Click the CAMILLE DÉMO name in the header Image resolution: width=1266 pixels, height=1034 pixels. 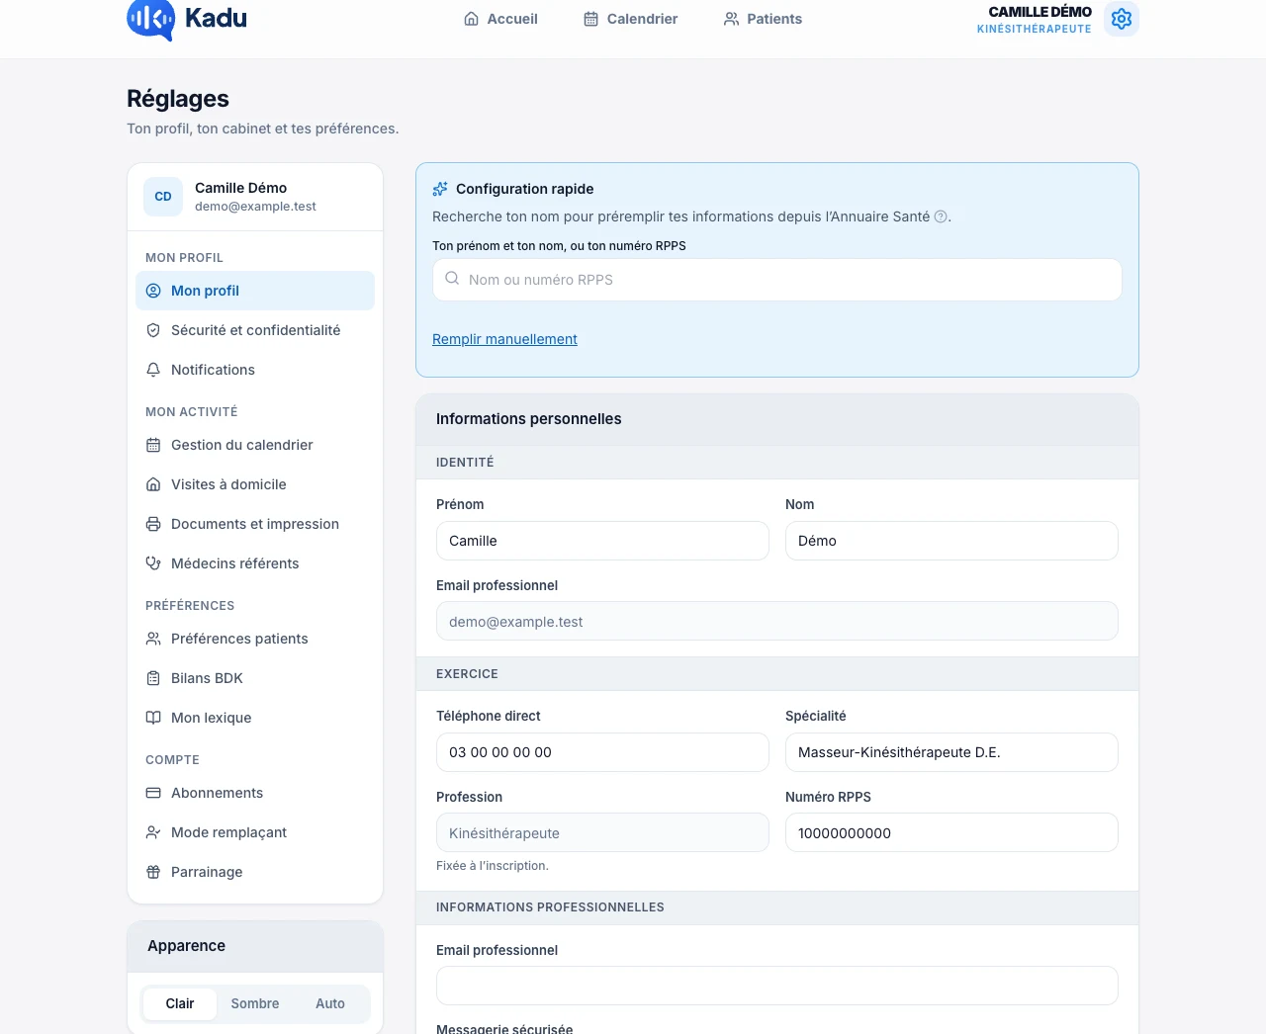click(1040, 12)
